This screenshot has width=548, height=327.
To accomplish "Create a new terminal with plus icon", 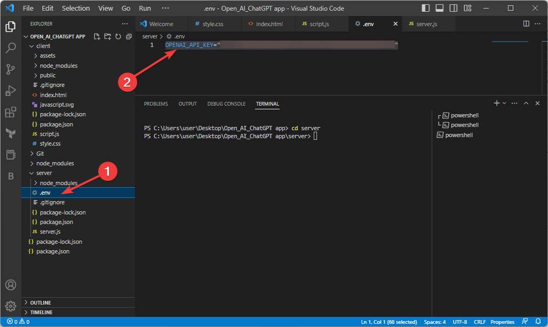I will 496,103.
